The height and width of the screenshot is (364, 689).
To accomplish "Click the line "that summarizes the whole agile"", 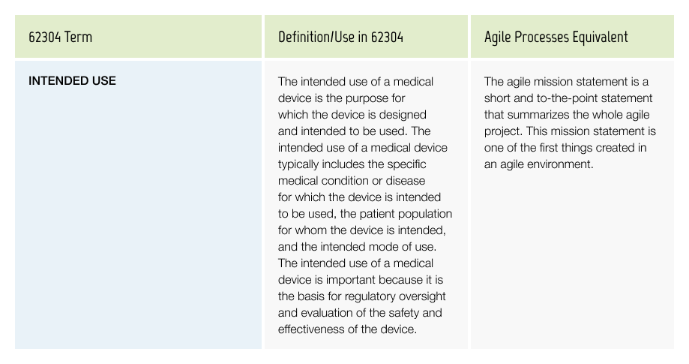I will click(x=567, y=115).
